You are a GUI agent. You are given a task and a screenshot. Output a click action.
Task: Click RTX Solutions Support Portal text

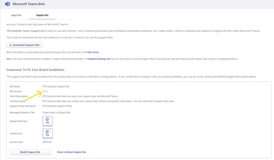(57, 106)
